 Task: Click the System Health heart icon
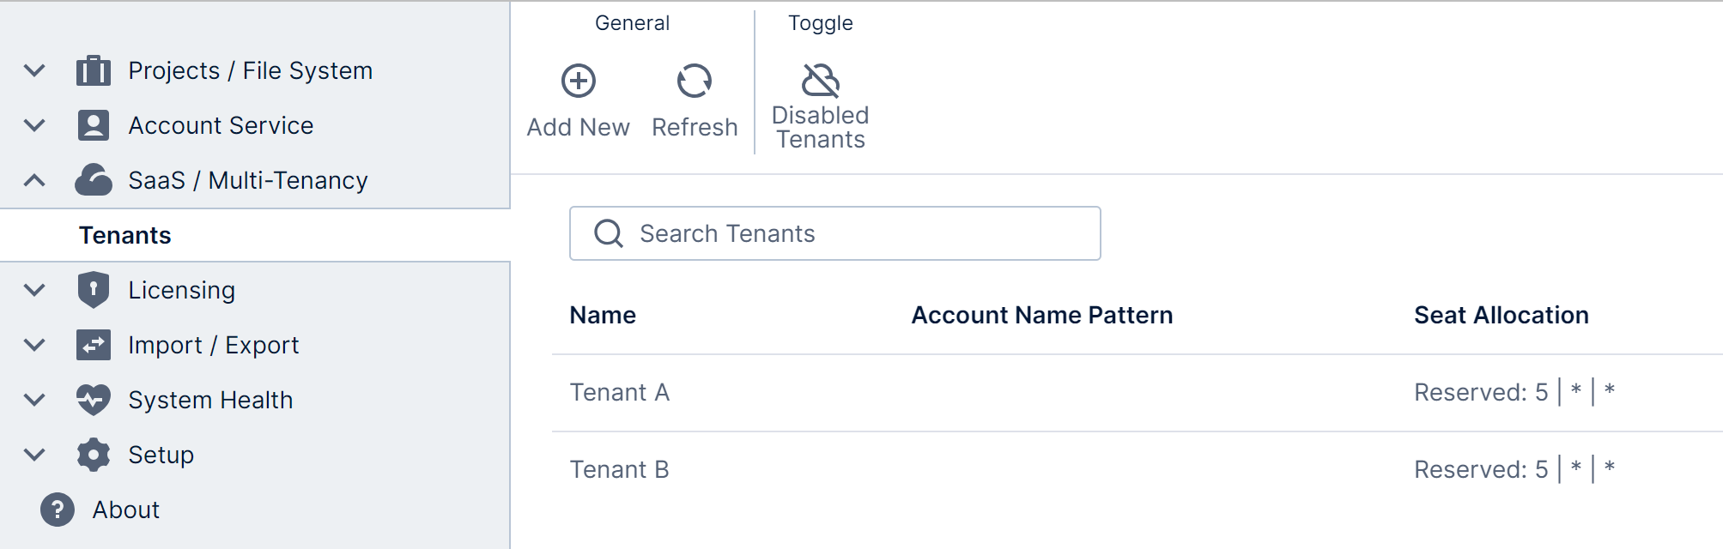pyautogui.click(x=94, y=400)
